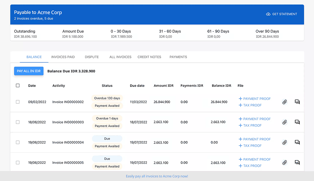
Task: Click the 'Invoice IN00000005' activity text
Action: 68,163
